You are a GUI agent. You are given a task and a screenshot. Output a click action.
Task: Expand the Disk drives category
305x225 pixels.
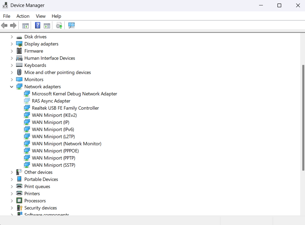tap(12, 37)
